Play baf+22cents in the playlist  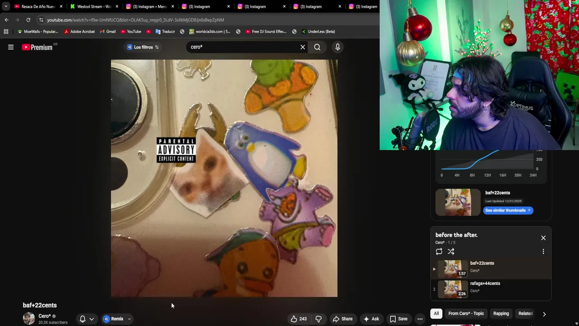[491, 268]
